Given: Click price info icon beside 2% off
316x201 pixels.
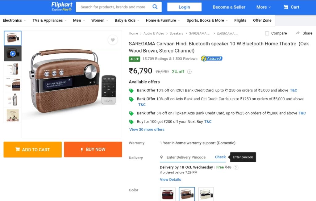Looking at the screenshot, I should pyautogui.click(x=189, y=72).
